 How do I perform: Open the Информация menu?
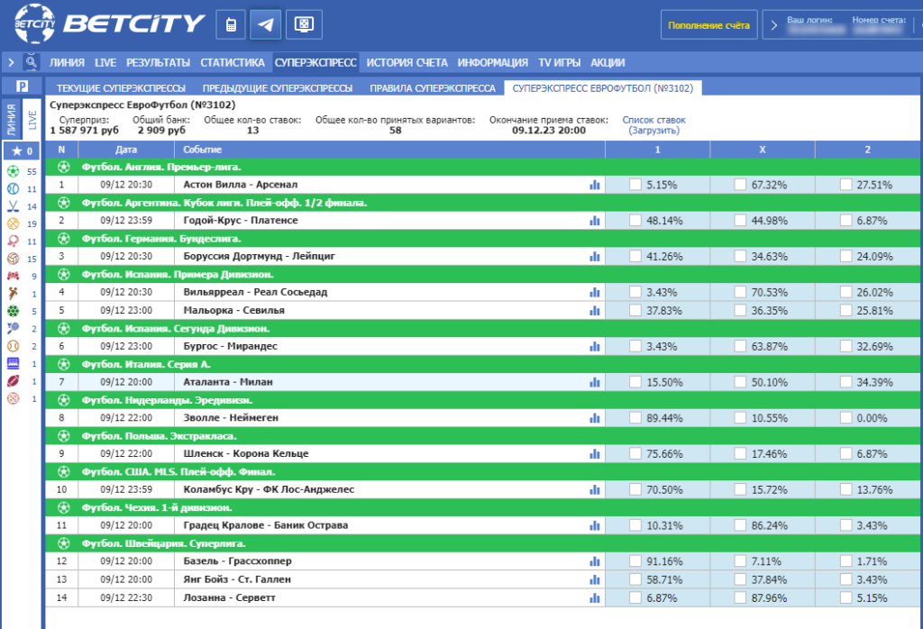coord(493,62)
